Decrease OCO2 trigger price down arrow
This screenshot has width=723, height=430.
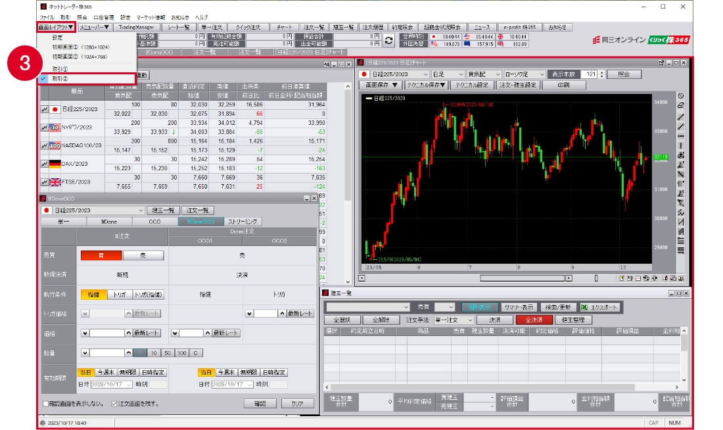coord(249,313)
